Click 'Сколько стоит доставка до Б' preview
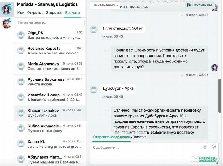Viewport: 223px width, 166px height. pos(55,69)
